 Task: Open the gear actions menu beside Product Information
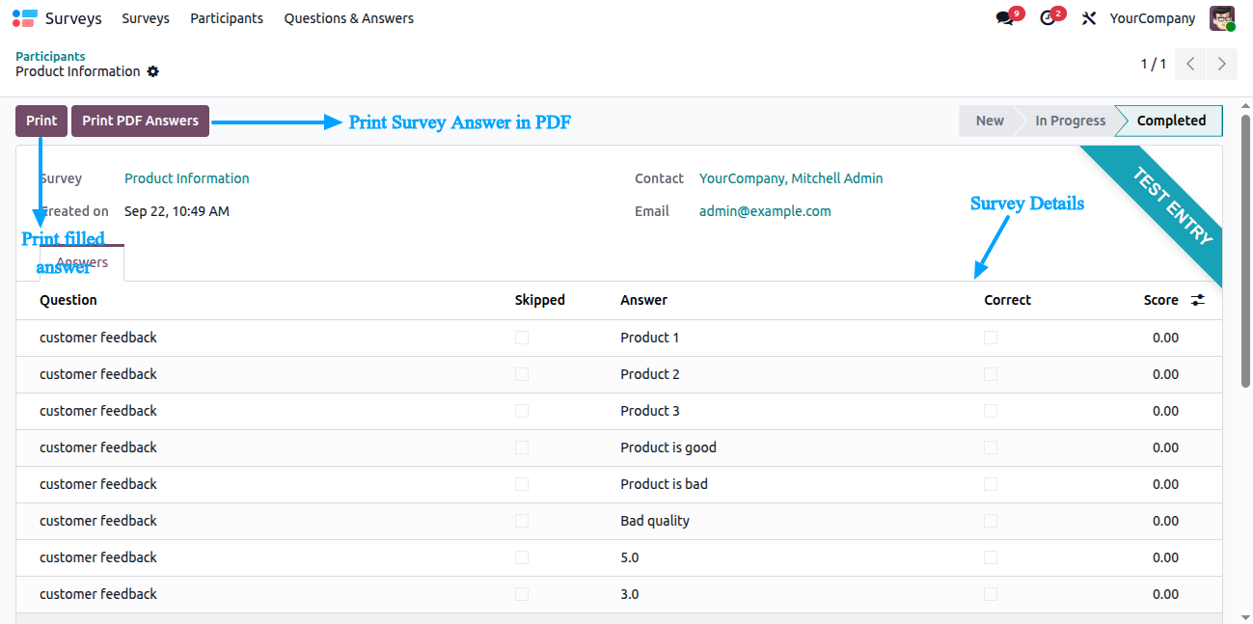coord(153,71)
